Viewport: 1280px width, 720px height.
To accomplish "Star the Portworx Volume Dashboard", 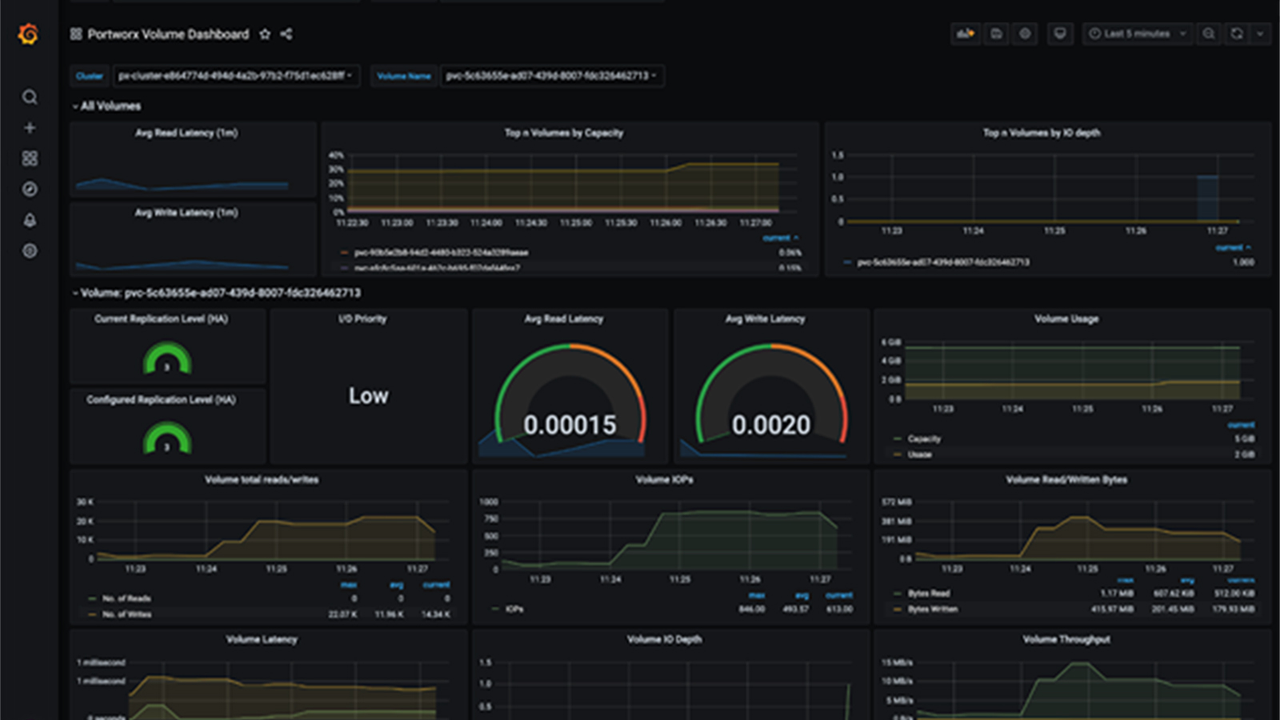I will coord(265,34).
